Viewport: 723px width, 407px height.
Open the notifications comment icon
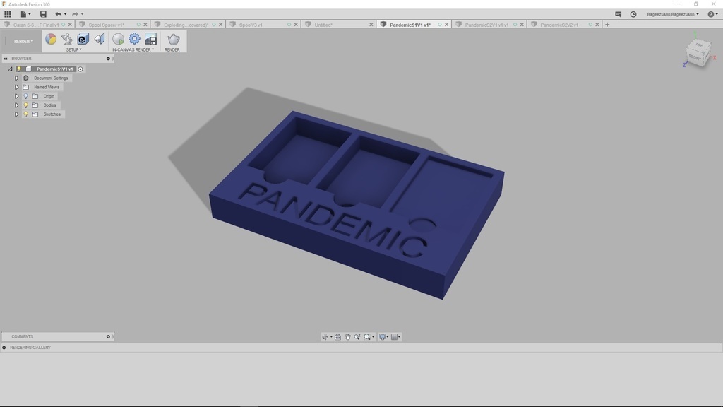coord(619,14)
